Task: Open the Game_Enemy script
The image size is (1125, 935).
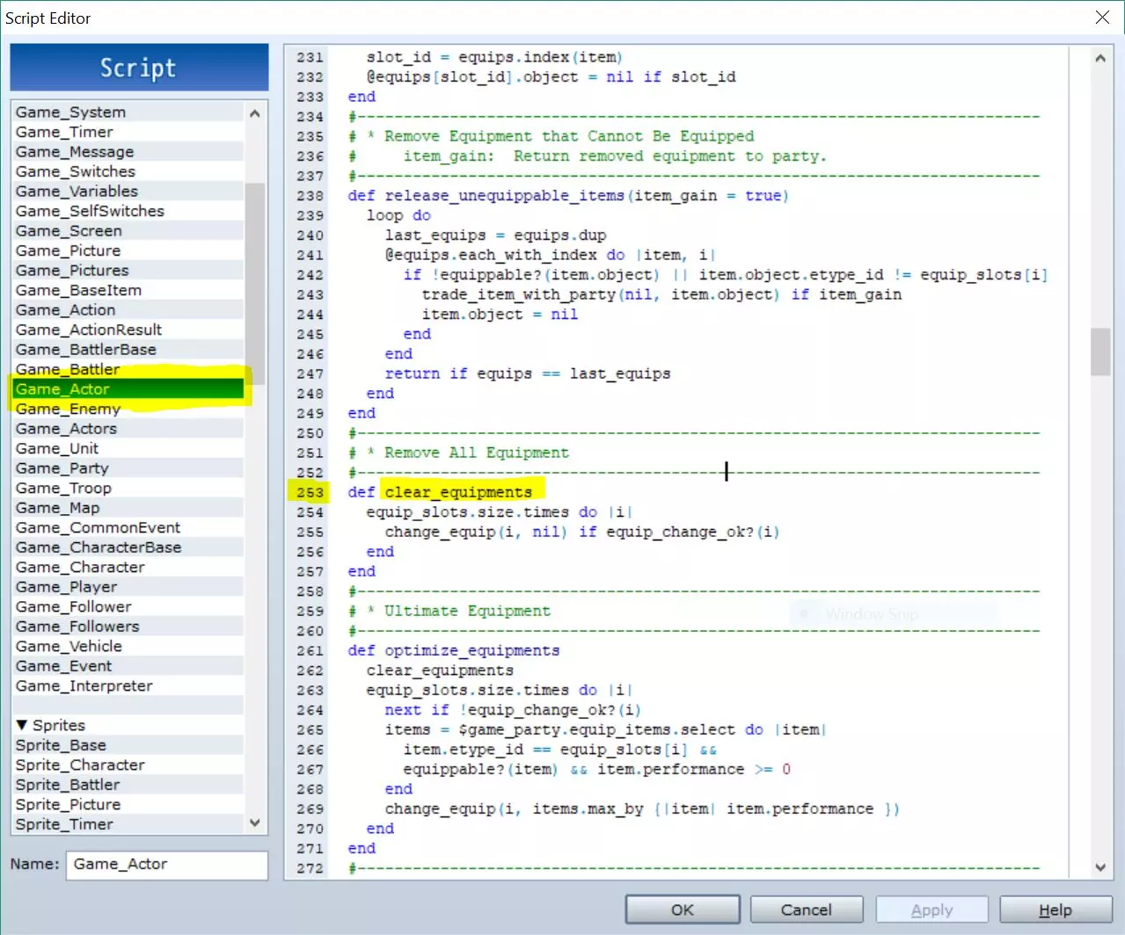Action: point(68,410)
